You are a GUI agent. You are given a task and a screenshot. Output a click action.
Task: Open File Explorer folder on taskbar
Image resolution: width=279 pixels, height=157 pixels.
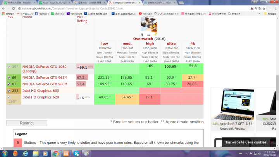[35, 154]
